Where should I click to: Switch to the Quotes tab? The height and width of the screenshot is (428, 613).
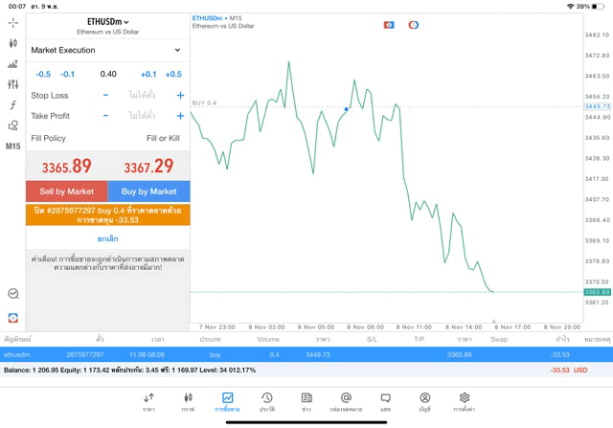[x=148, y=401]
